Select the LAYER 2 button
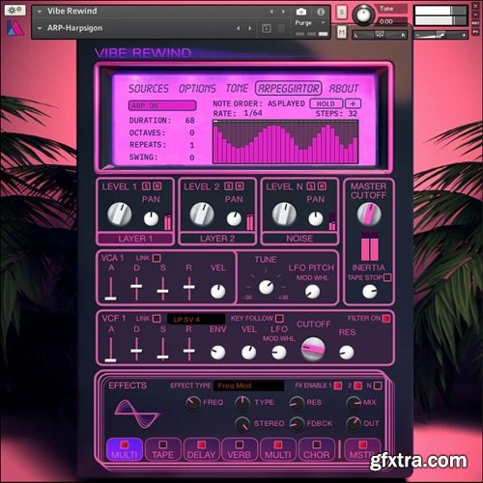This screenshot has width=483, height=483. click(x=217, y=239)
